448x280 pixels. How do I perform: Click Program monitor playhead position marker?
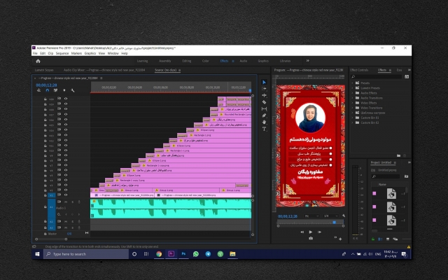tap(335, 222)
